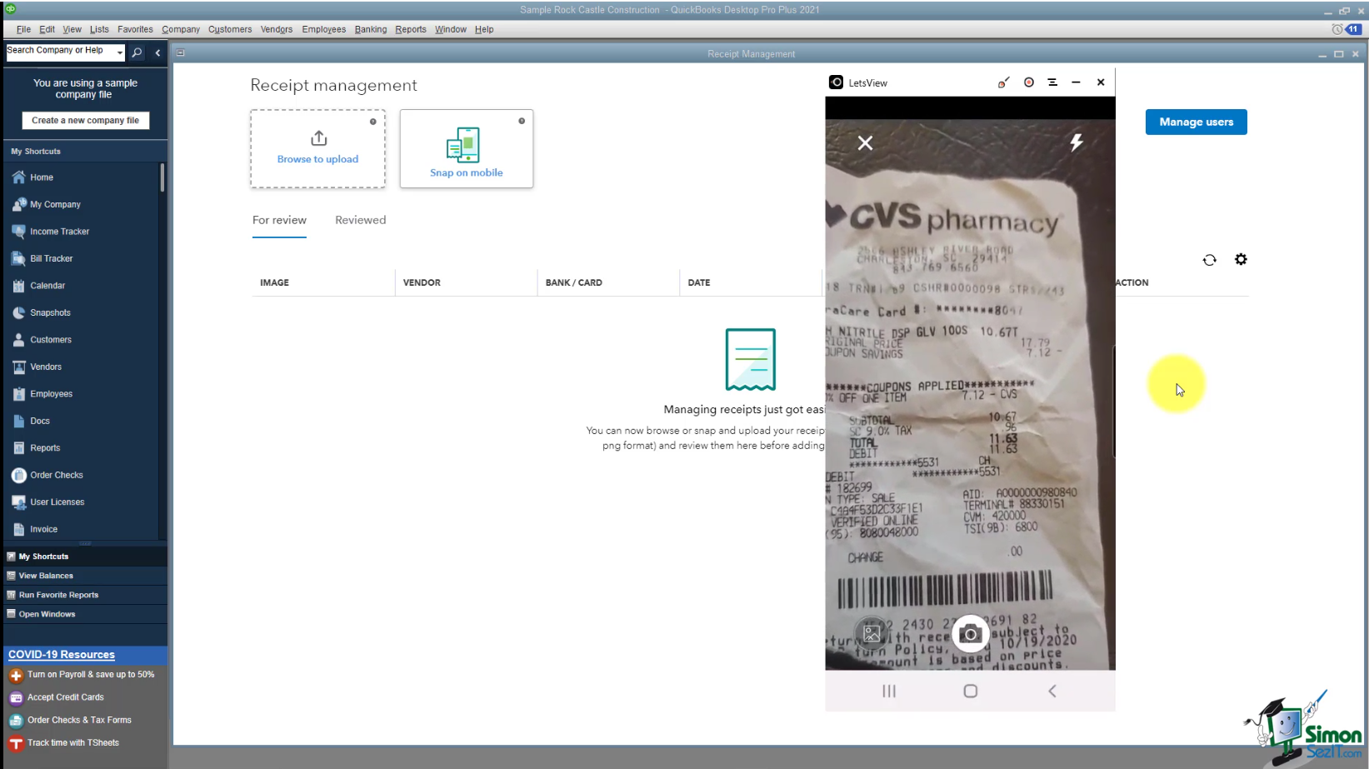Image resolution: width=1369 pixels, height=769 pixels.
Task: Switch to the Reviewed tab
Action: (x=360, y=220)
